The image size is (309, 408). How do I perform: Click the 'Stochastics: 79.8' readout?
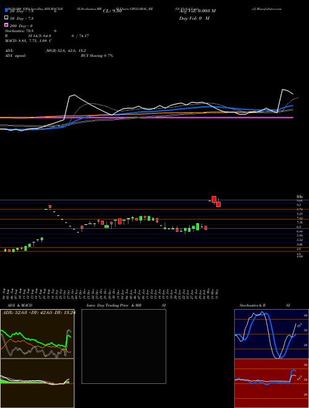[x=18, y=31]
